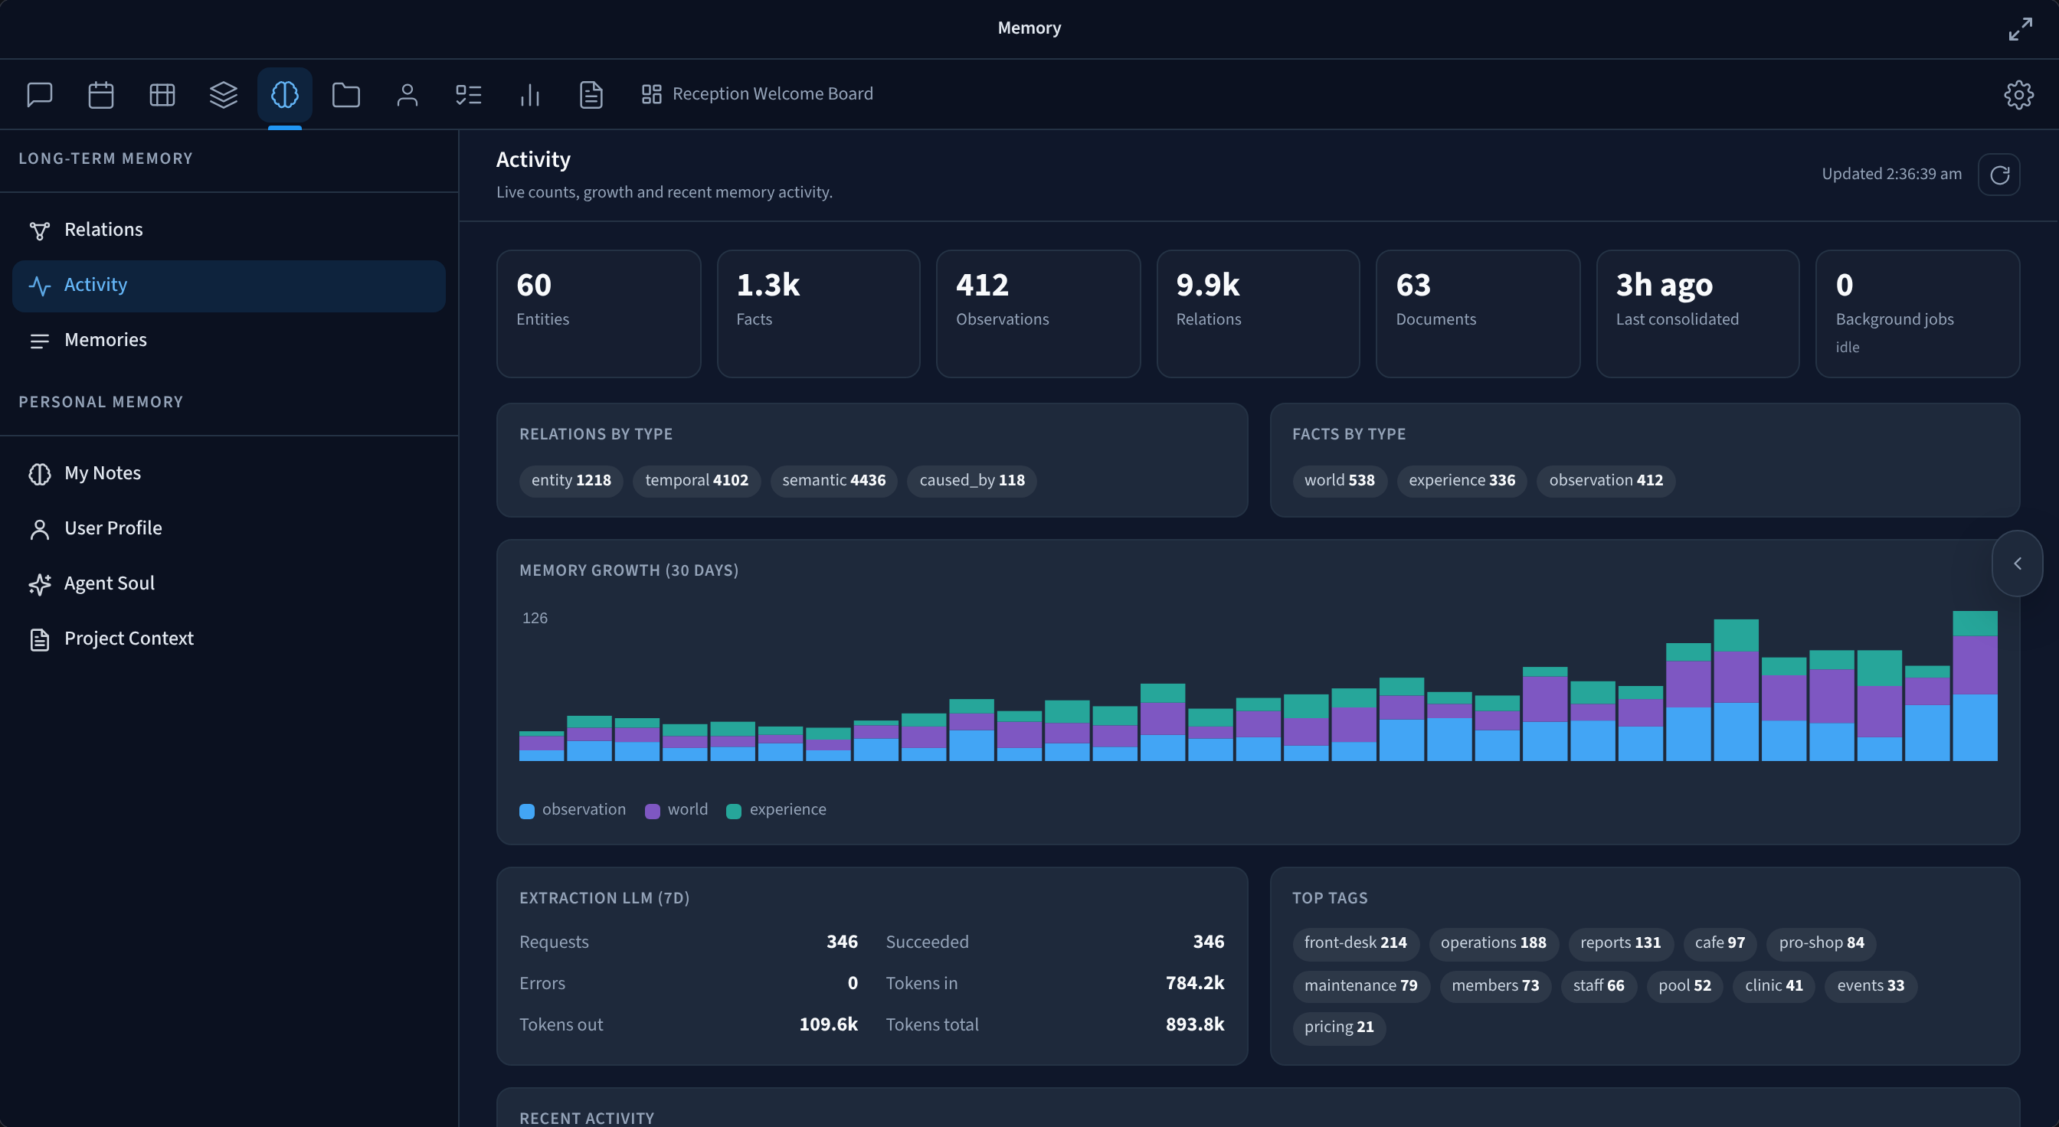Open the task checklist icon in toolbar
The height and width of the screenshot is (1127, 2059).
(468, 94)
